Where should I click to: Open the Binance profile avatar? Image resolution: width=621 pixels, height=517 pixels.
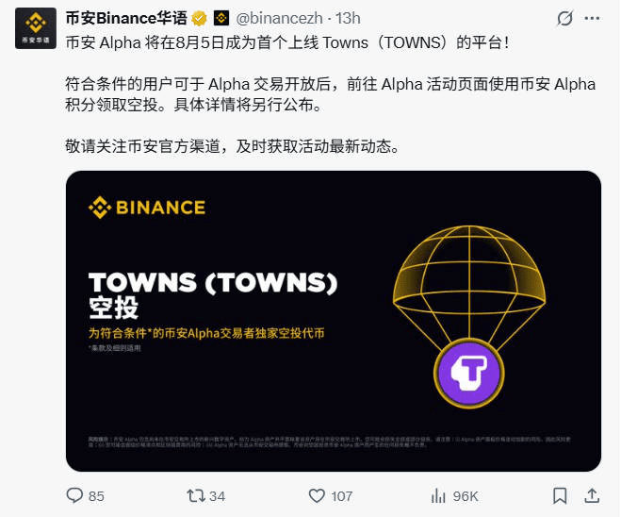click(36, 28)
